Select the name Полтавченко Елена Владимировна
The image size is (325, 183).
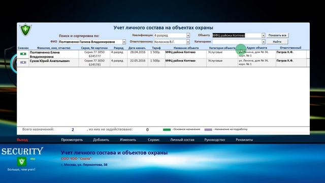pos(45,54)
